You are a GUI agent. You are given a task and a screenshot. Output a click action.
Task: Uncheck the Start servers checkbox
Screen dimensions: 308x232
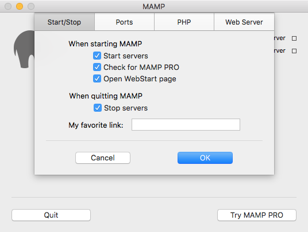tap(97, 56)
